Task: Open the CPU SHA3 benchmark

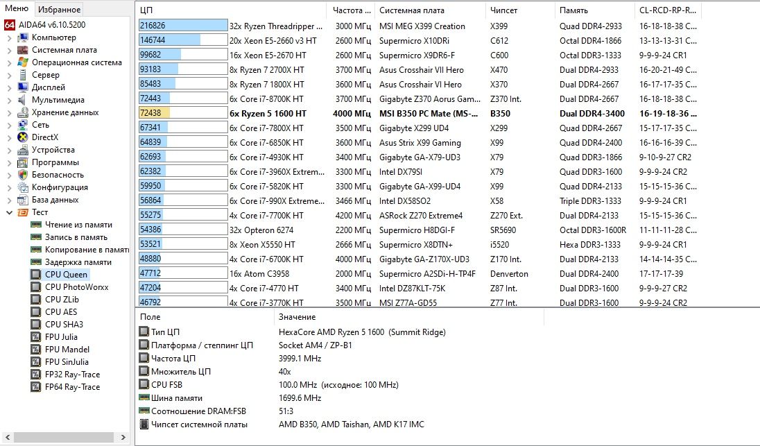Action: 64,325
